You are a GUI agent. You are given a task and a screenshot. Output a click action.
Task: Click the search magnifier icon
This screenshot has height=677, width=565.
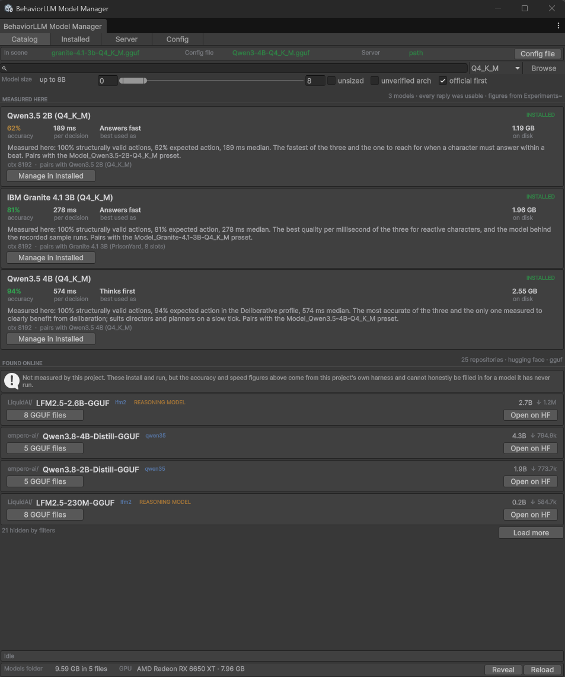(4, 68)
